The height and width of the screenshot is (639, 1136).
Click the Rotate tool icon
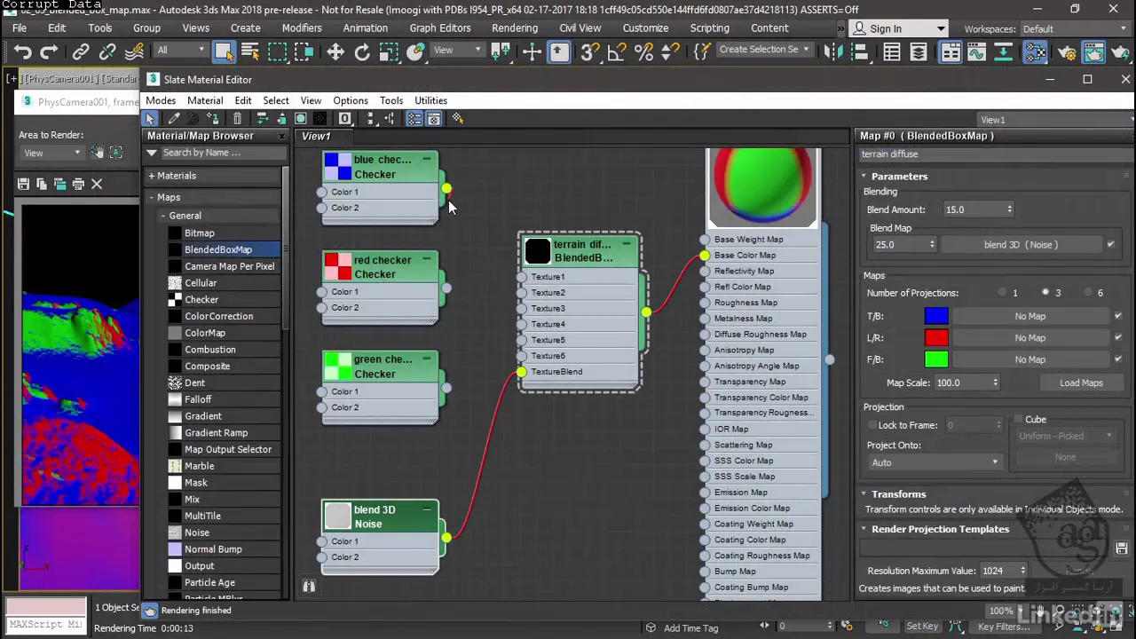pos(362,52)
